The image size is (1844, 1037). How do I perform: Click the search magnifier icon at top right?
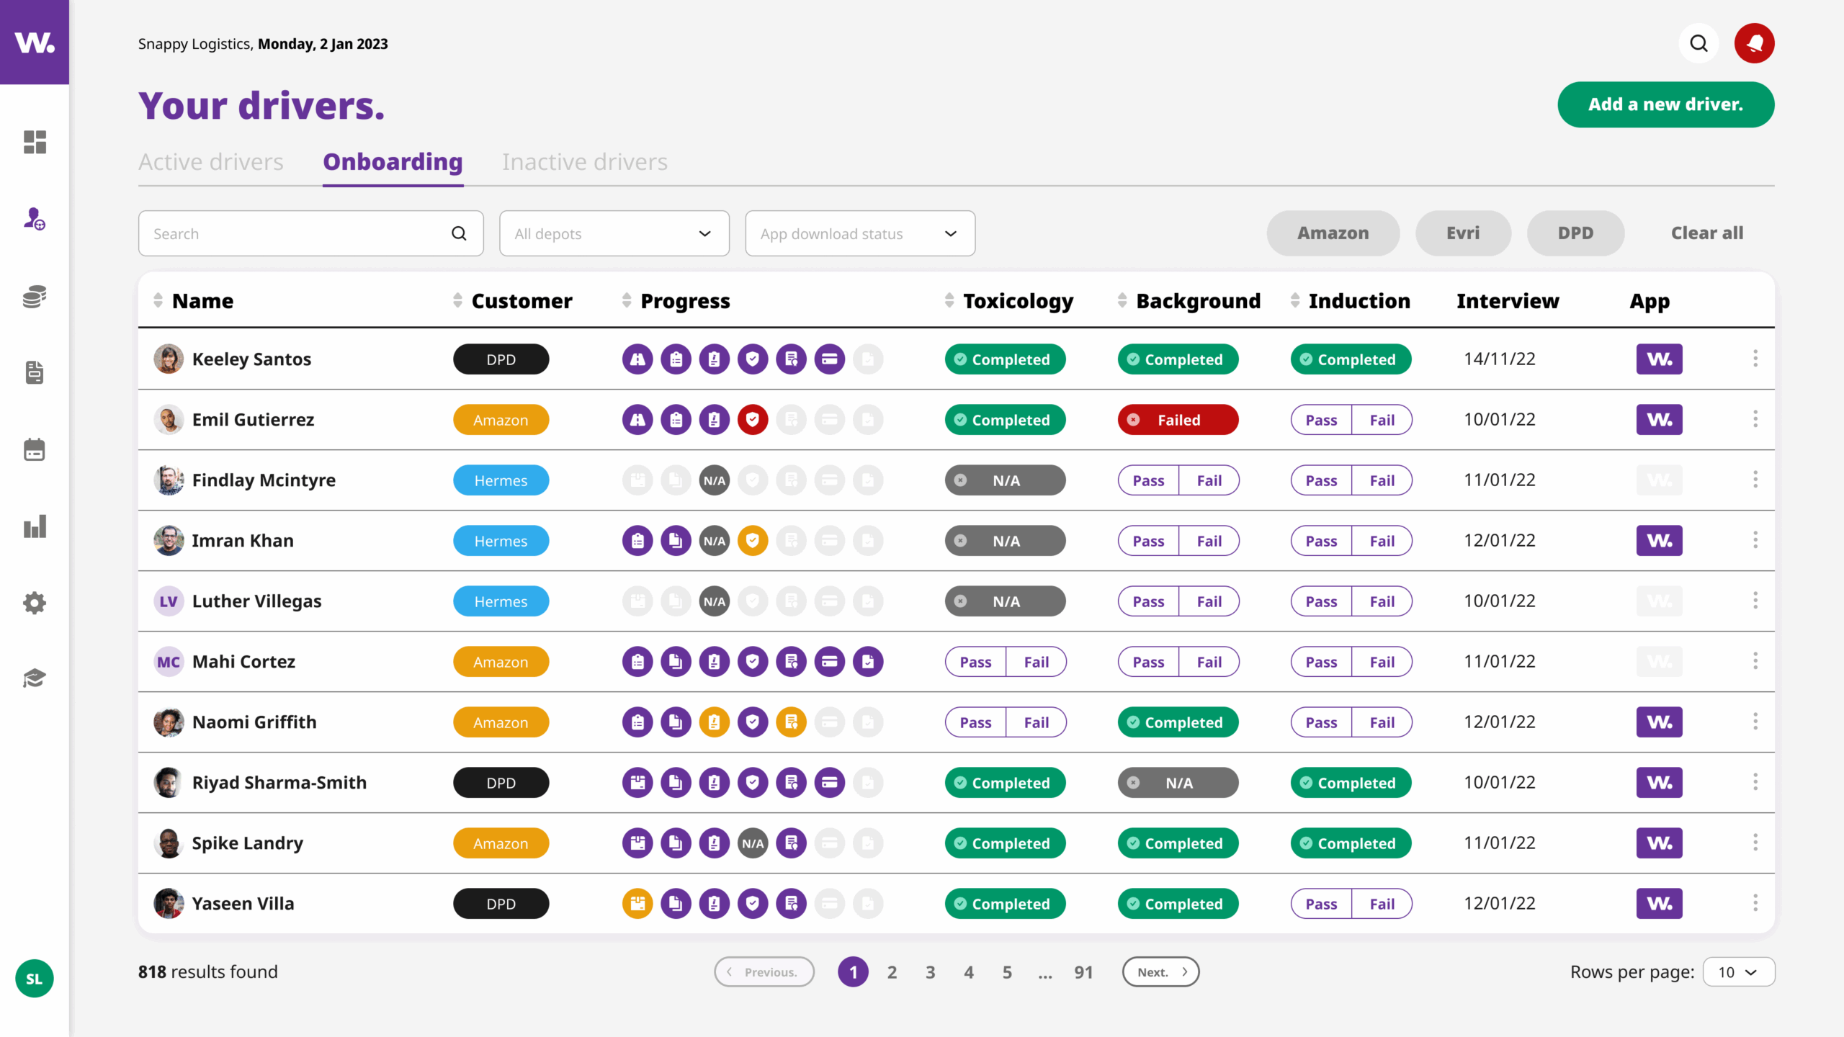pos(1698,43)
